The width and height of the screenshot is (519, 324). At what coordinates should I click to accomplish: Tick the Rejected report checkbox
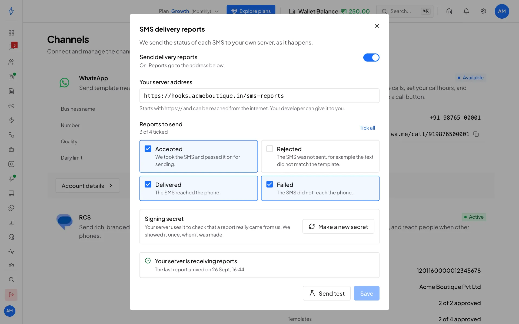pos(270,149)
